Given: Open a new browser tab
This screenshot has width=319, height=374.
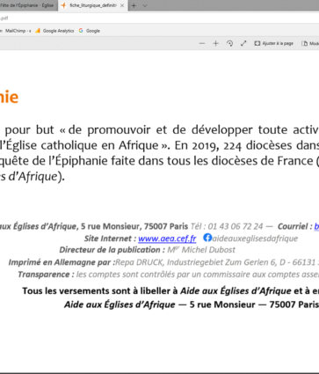Looking at the screenshot, I should (x=134, y=5).
